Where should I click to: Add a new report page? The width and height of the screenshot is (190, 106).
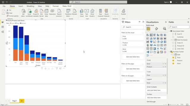click(22, 101)
